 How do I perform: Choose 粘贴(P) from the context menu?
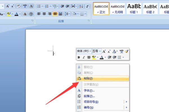[103, 78]
